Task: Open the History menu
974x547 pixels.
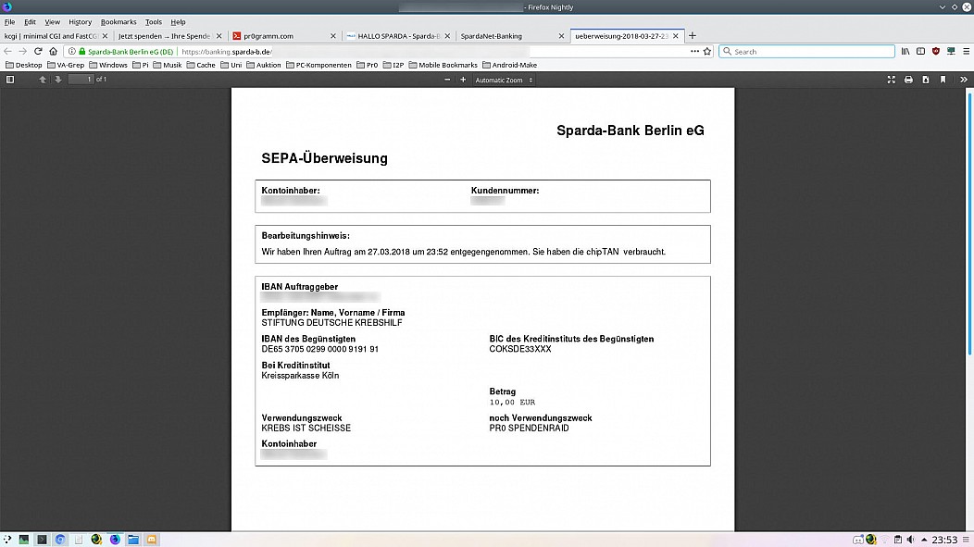Action: [80, 21]
